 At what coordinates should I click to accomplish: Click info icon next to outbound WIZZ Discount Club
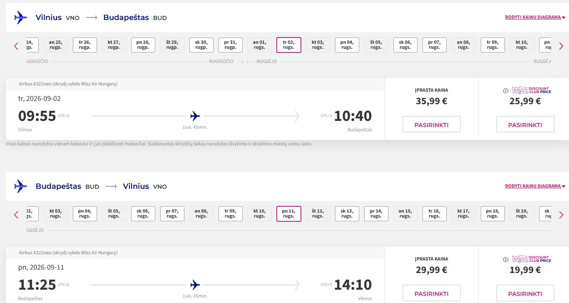(x=506, y=90)
